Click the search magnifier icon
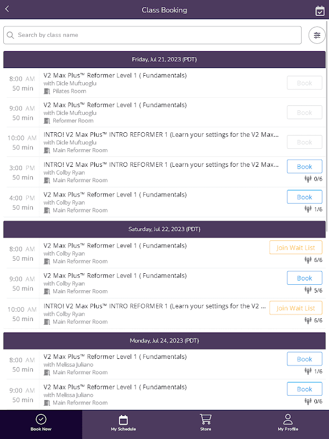Viewport: 329px width, 439px height. click(10, 35)
